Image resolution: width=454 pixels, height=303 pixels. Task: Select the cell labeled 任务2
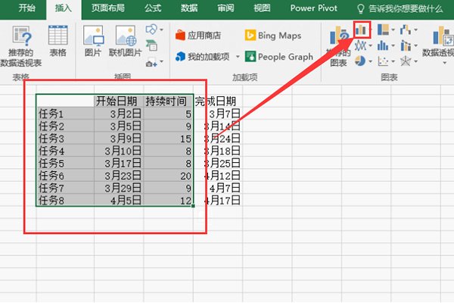(x=65, y=126)
